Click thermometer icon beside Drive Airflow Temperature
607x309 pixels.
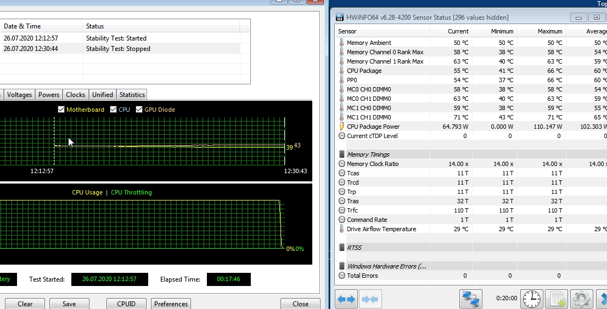click(341, 228)
